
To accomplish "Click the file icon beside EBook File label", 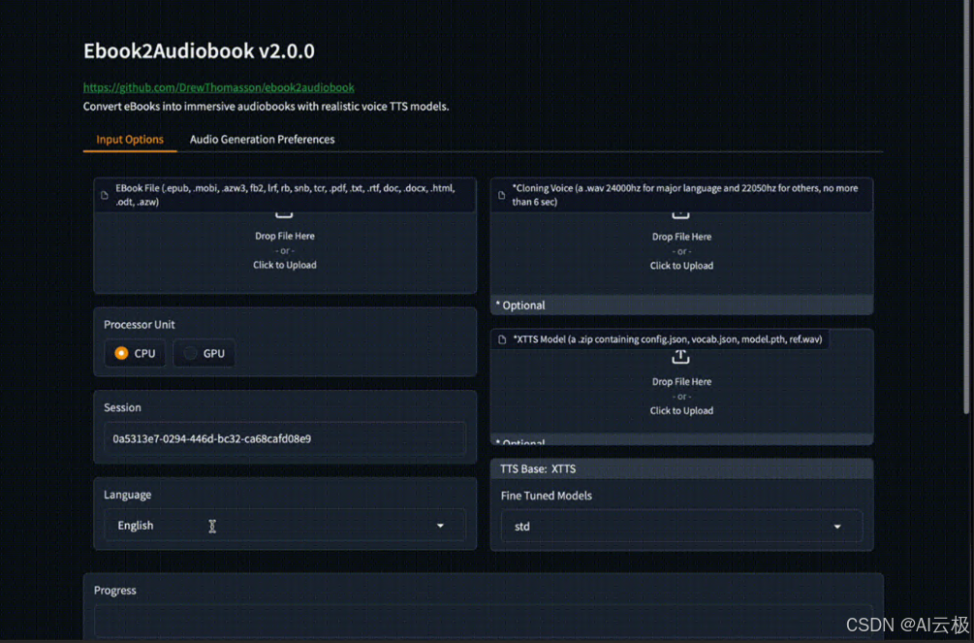I will pyautogui.click(x=105, y=195).
